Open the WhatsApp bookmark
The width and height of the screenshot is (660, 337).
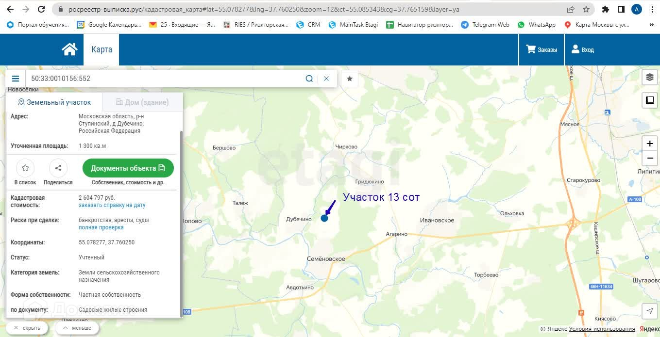(537, 24)
